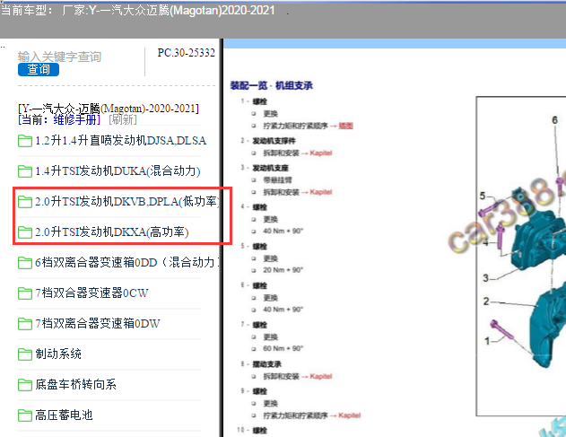This screenshot has width=566, height=437.
Task: Click 20 Nm + 90° torque text
Action: click(283, 270)
